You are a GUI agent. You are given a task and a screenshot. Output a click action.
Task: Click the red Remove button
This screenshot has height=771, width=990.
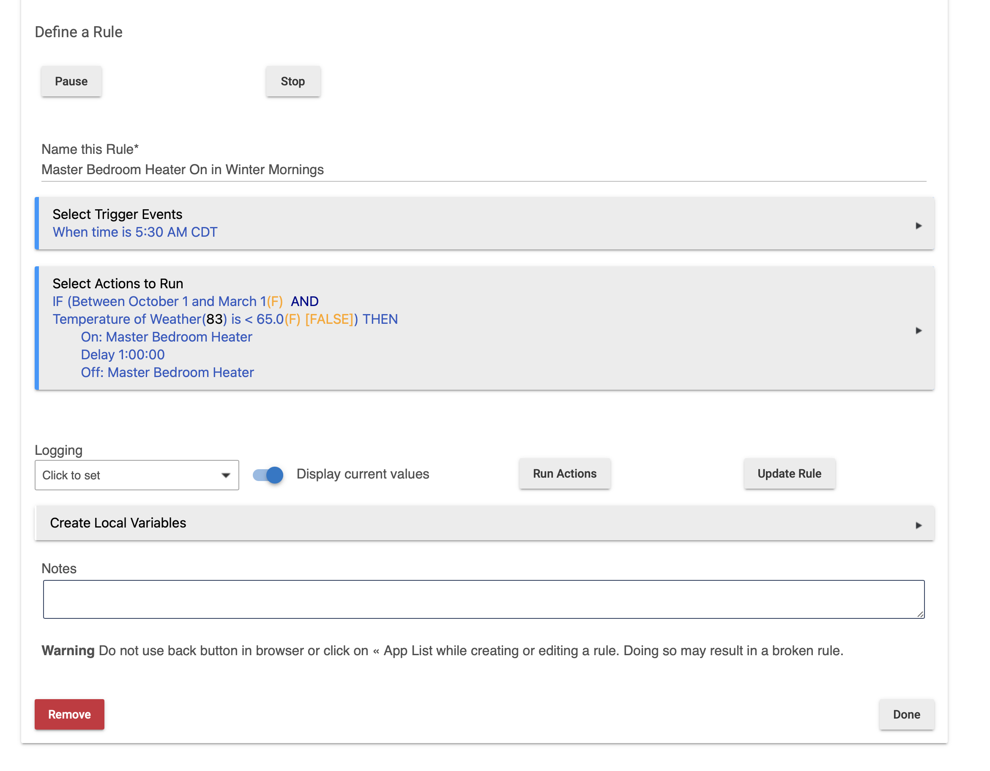(69, 714)
